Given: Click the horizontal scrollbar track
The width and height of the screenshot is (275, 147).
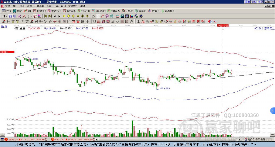Looking at the screenshot, I should (168, 139).
